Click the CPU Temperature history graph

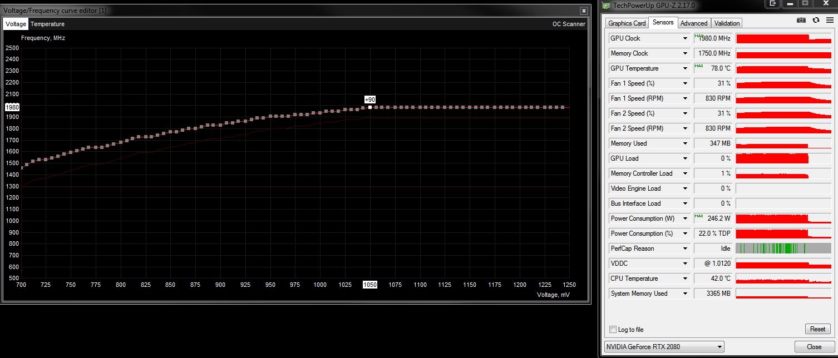click(783, 279)
